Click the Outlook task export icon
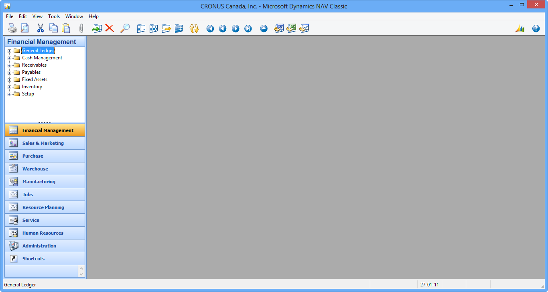Screen dimensions: 548x292 pos(304,28)
